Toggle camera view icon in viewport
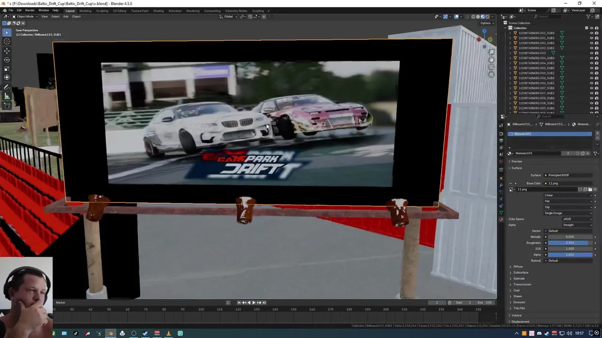This screenshot has height=338, width=602. tap(491, 67)
